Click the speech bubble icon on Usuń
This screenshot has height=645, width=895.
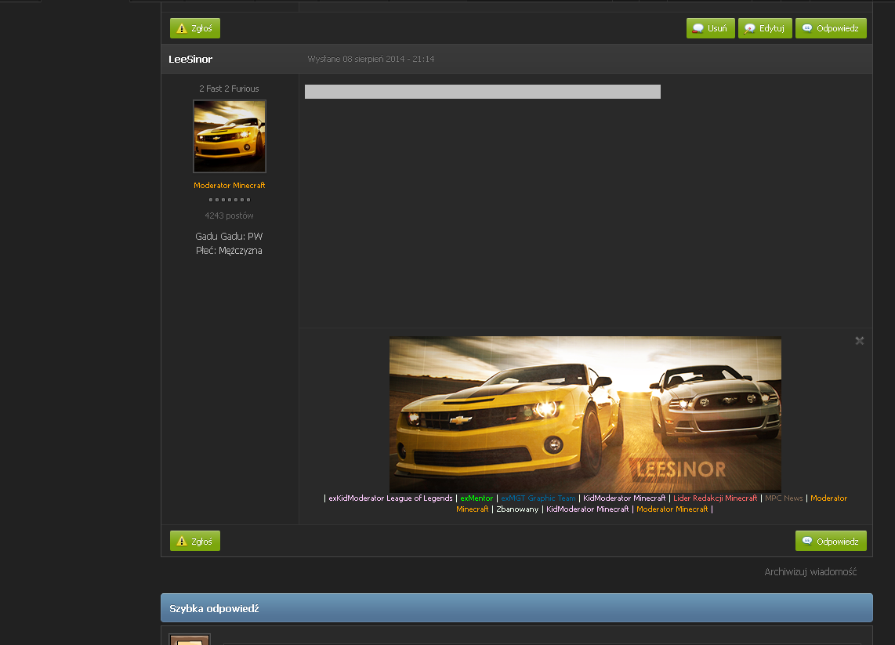[x=698, y=28]
